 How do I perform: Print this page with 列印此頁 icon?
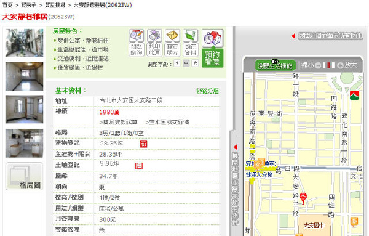(154, 43)
